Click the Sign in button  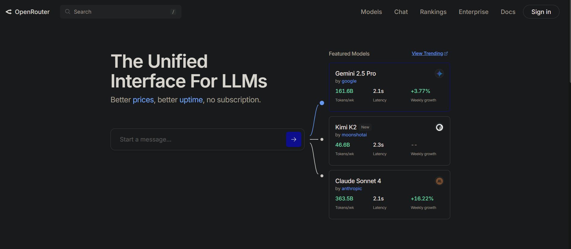tap(541, 12)
